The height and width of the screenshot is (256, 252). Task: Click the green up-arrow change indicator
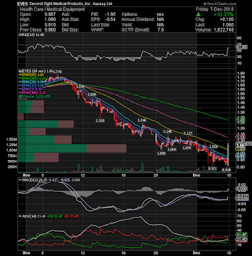click(198, 14)
